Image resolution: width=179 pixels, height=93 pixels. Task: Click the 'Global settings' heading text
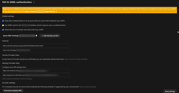click(8, 16)
